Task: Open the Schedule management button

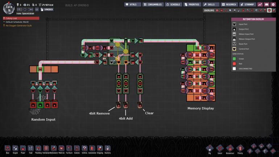Action: pos(174,4)
